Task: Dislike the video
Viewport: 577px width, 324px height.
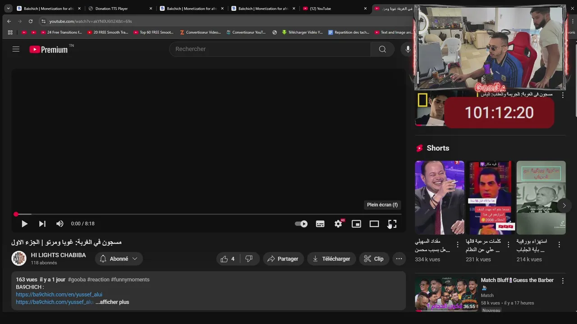Action: tap(249, 259)
